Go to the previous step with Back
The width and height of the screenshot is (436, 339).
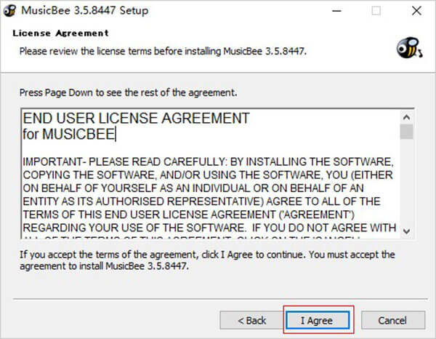coord(251,320)
